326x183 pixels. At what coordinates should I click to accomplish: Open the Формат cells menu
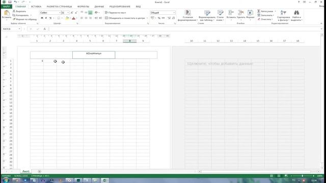(250, 15)
